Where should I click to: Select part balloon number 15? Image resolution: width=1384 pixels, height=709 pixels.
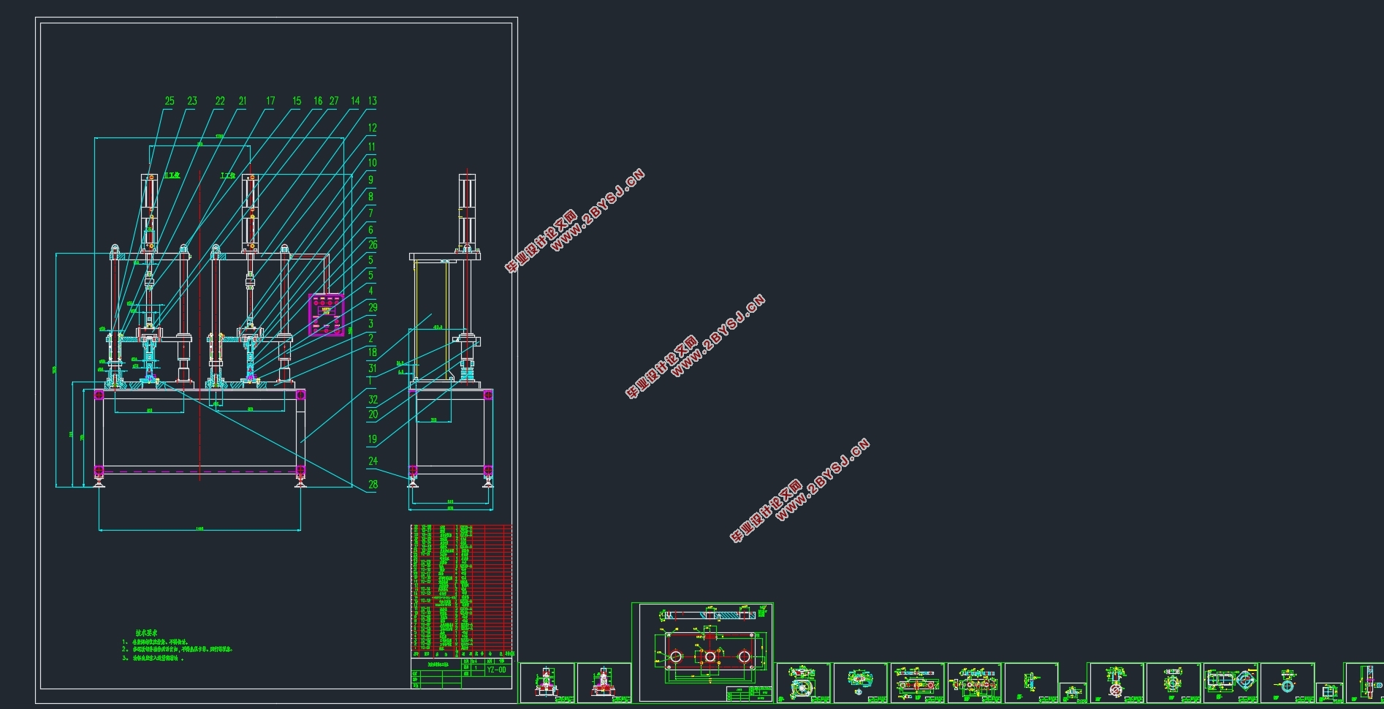coord(297,101)
